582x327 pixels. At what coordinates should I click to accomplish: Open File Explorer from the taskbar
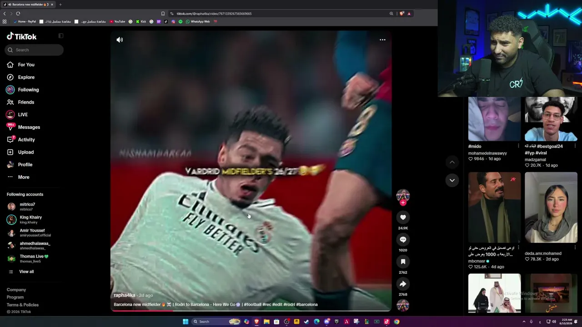click(266, 322)
